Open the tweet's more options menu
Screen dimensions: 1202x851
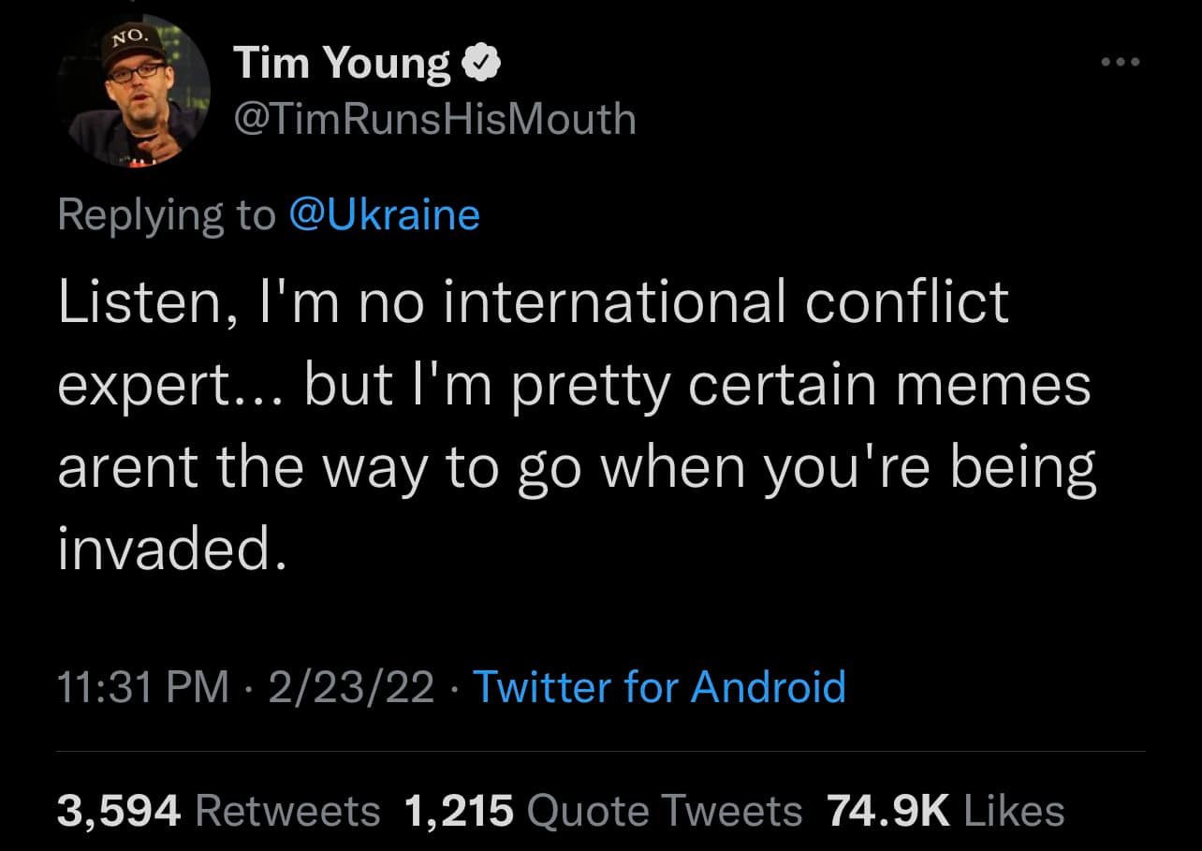pos(1121,63)
